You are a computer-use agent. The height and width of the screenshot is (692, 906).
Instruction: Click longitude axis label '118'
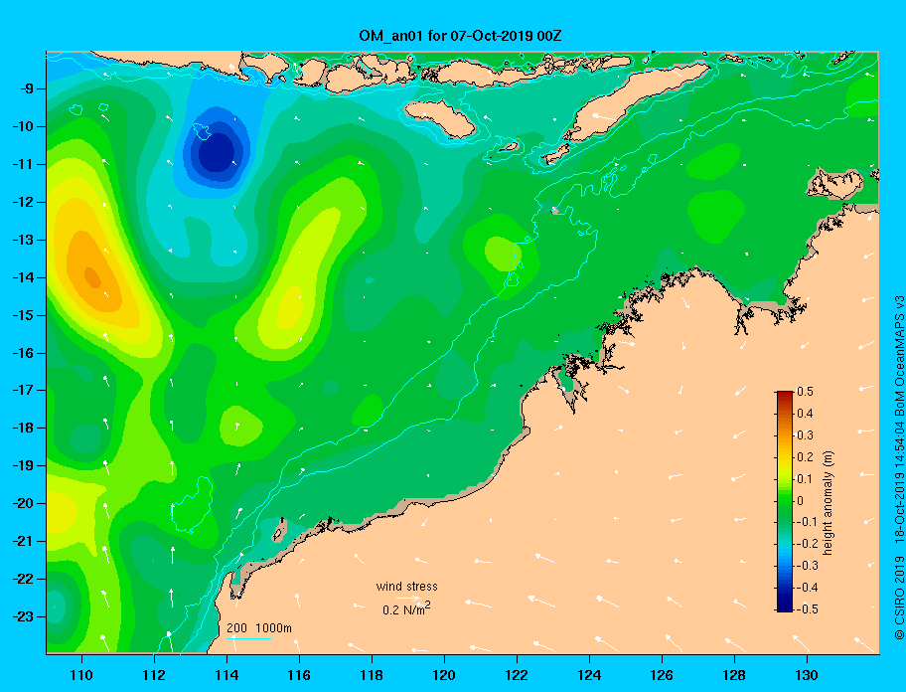click(x=372, y=675)
